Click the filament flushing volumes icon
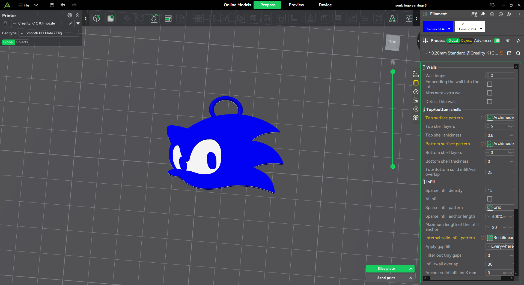This screenshot has height=285, width=524. click(x=483, y=14)
